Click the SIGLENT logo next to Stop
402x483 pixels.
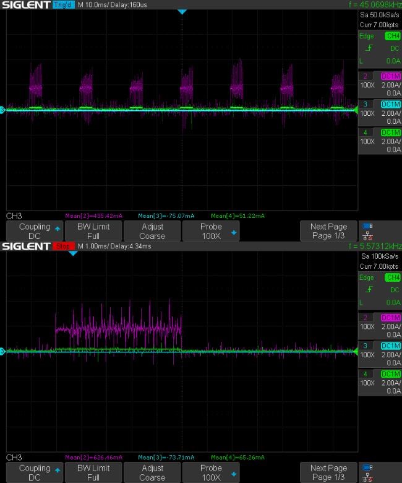tap(26, 246)
